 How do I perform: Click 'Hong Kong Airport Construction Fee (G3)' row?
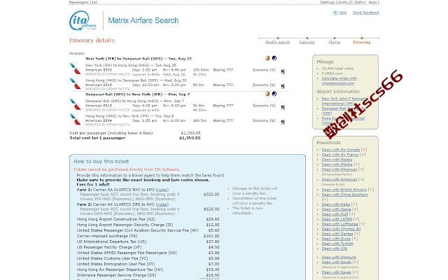click(148, 219)
